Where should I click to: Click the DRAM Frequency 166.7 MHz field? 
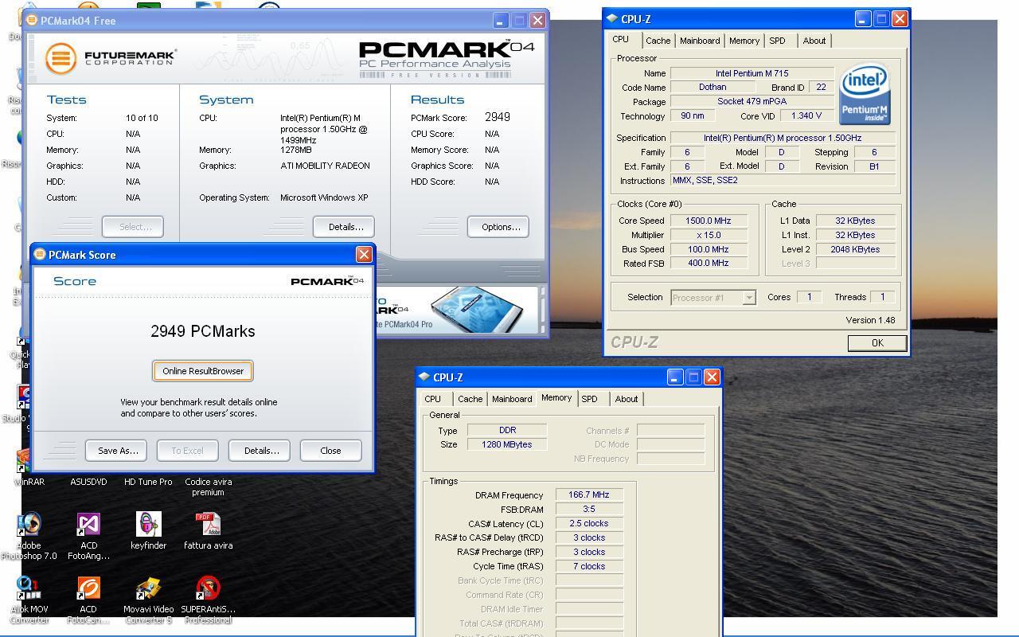tap(589, 495)
